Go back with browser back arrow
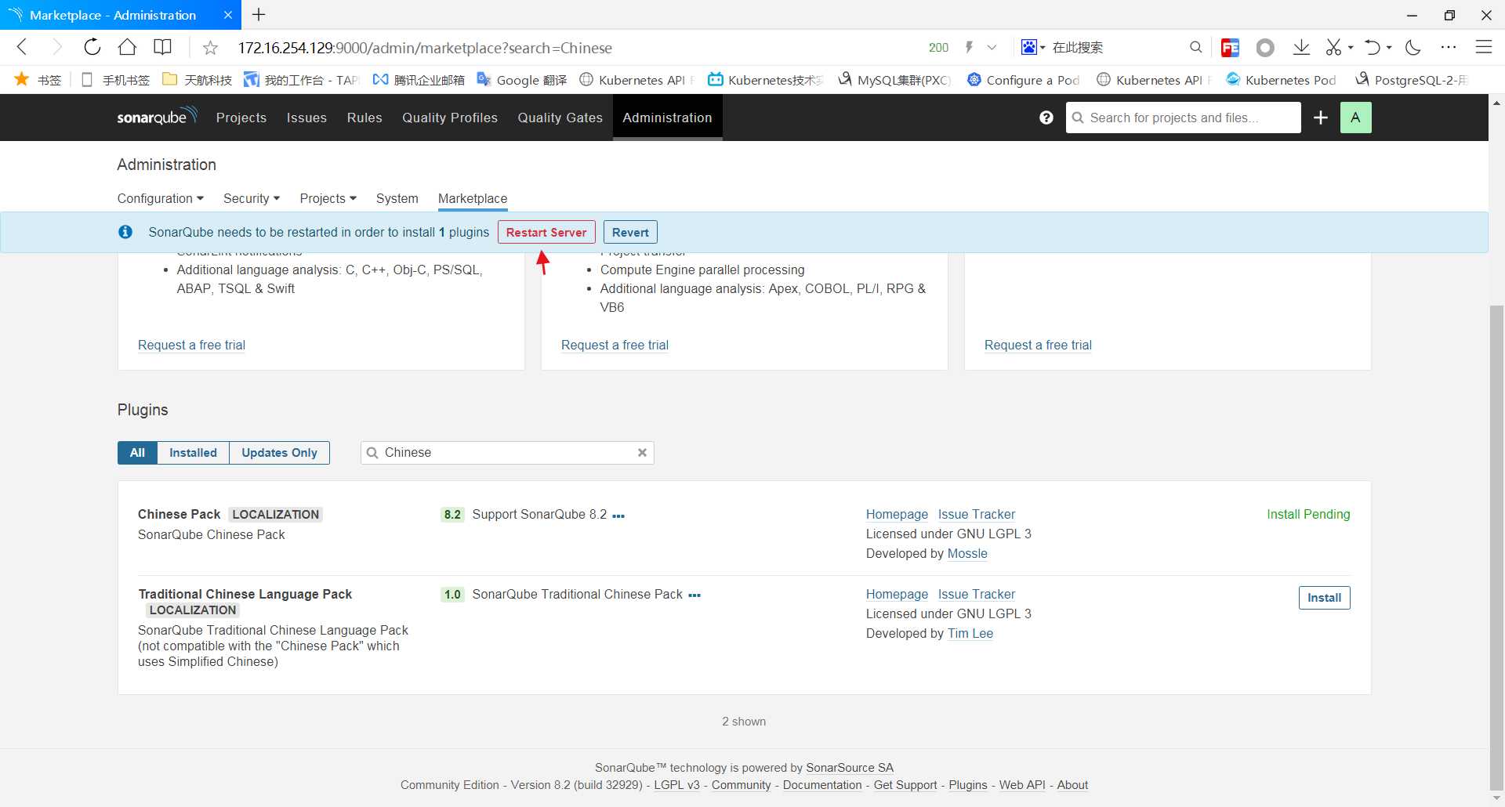1505x807 pixels. click(x=22, y=47)
